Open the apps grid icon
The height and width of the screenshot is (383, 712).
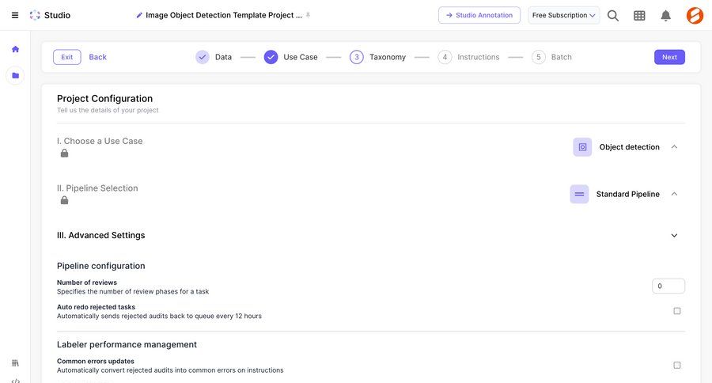639,15
